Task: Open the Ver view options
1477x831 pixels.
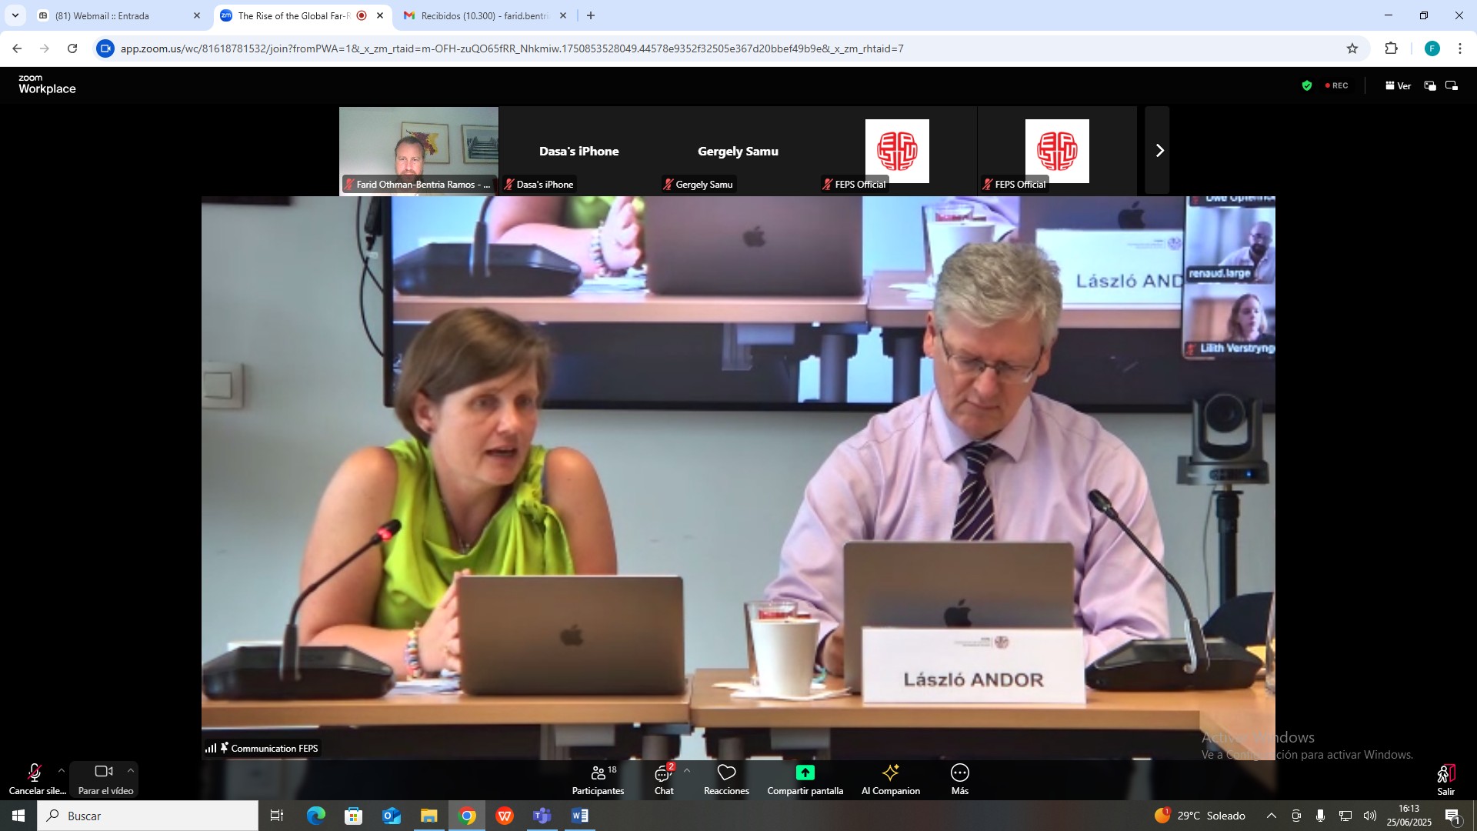Action: point(1398,85)
